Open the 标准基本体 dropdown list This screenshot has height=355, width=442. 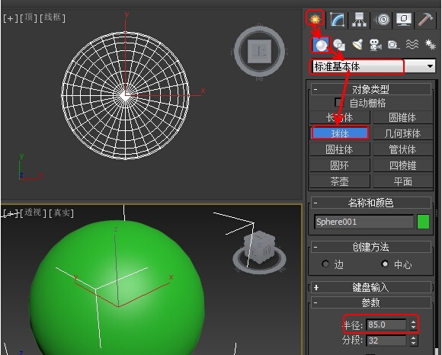(x=373, y=66)
